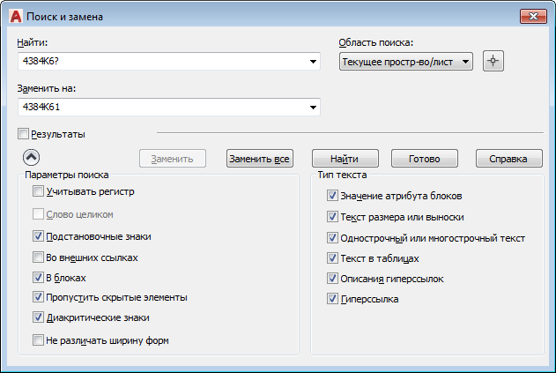Uncheck the В блоках checkbox
Screen dimensions: 556x373
click(38, 278)
